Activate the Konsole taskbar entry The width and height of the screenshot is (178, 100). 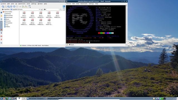(54, 99)
